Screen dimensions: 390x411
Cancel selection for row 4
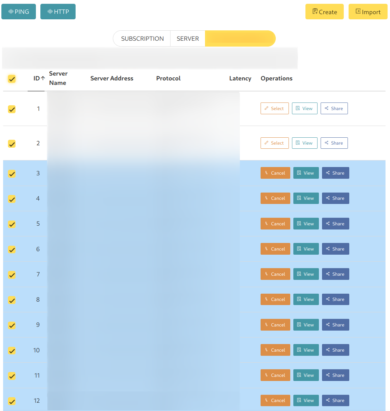[275, 198]
